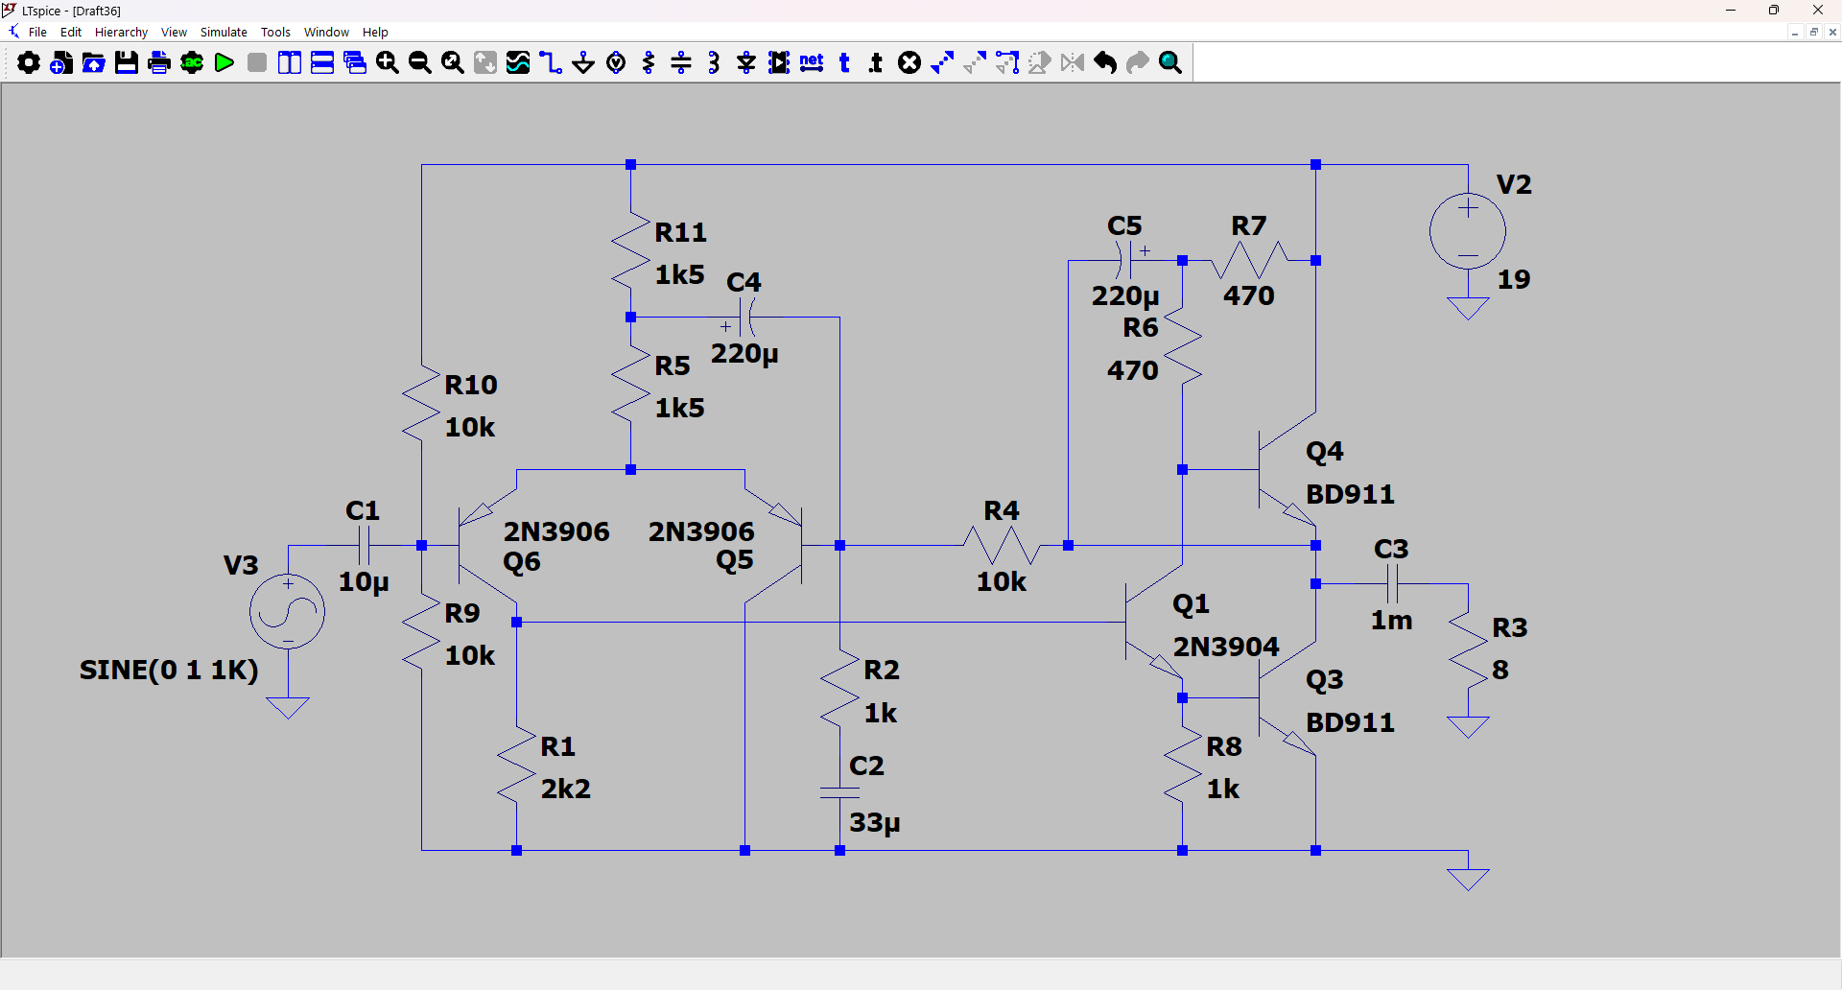Screen dimensions: 1842x990
Task: Click the V3 sine source symbol
Action: (x=288, y=612)
